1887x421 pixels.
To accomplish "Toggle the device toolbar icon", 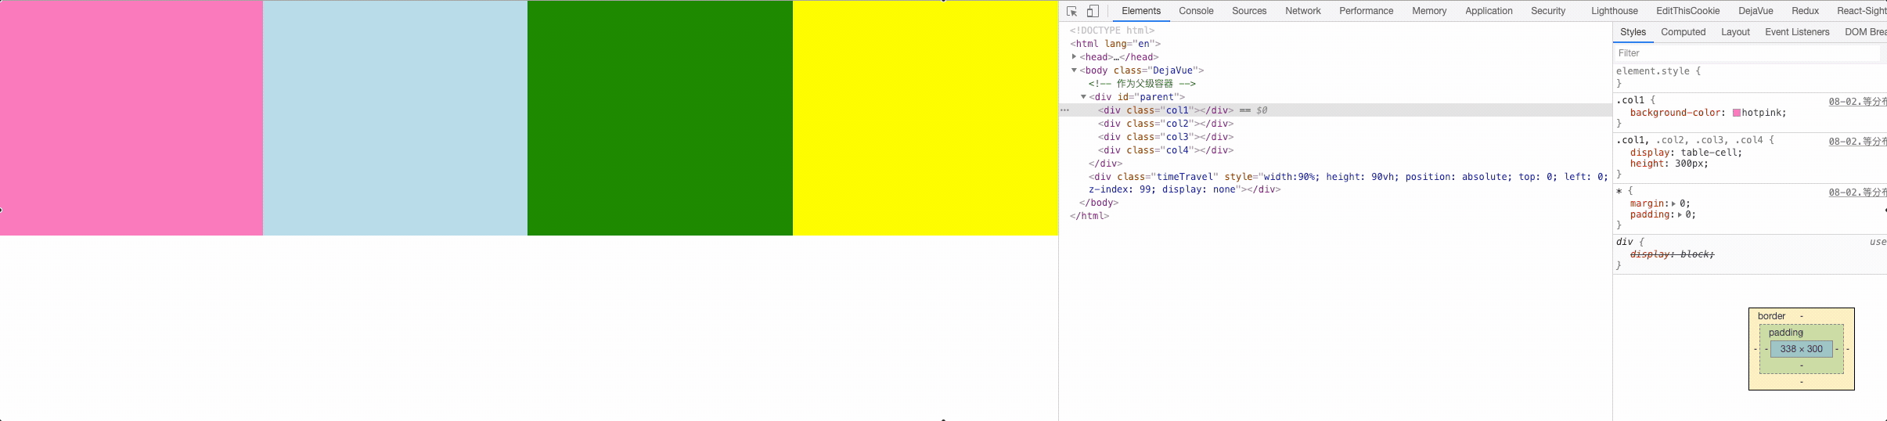I will pos(1093,11).
